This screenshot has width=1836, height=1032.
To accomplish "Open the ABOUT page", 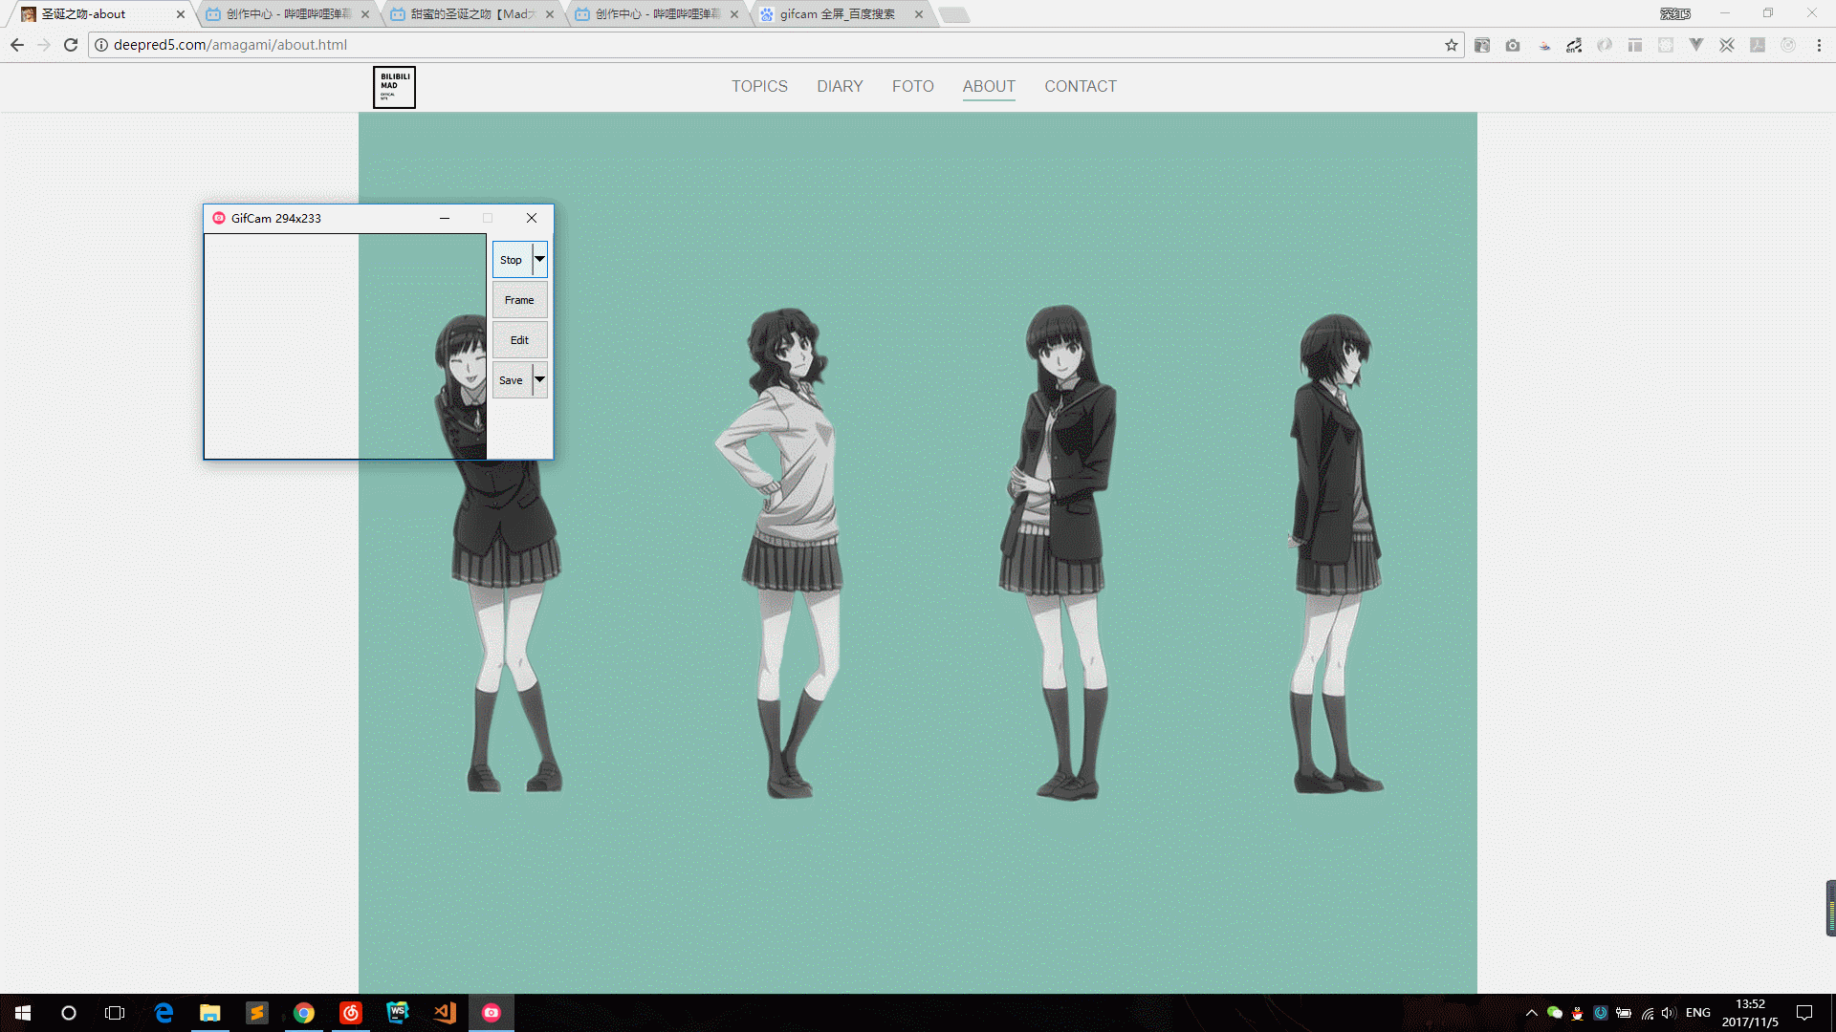I will coord(989,87).
